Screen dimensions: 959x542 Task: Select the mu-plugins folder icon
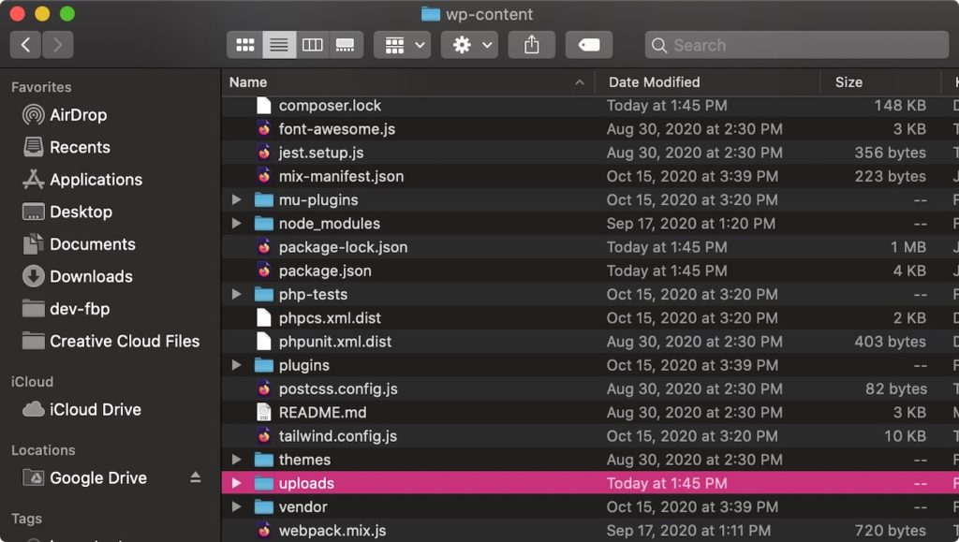click(263, 199)
